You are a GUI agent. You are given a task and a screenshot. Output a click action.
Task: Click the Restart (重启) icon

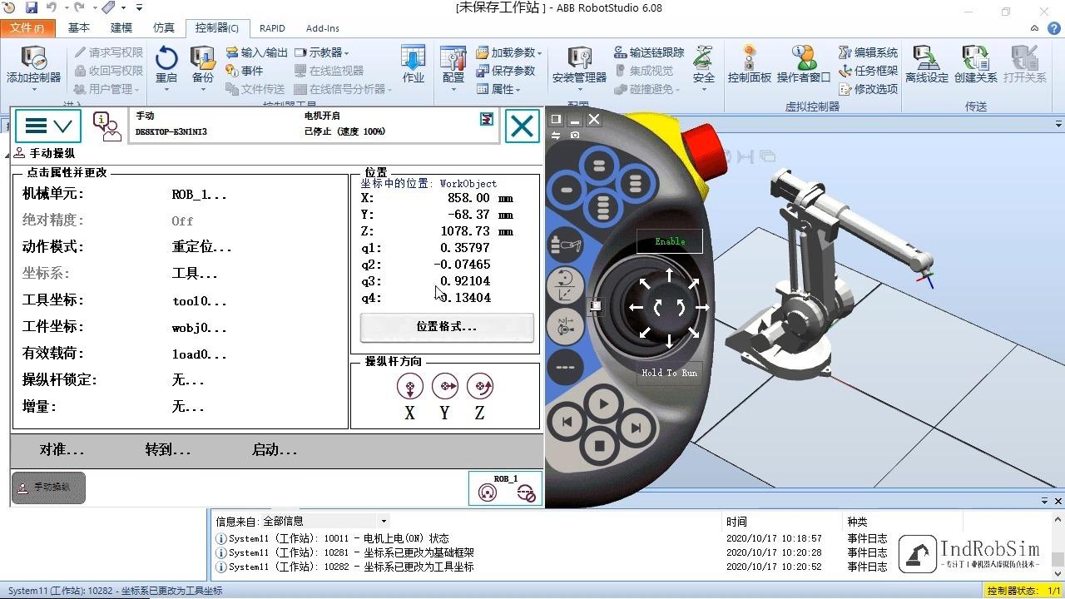[x=166, y=66]
